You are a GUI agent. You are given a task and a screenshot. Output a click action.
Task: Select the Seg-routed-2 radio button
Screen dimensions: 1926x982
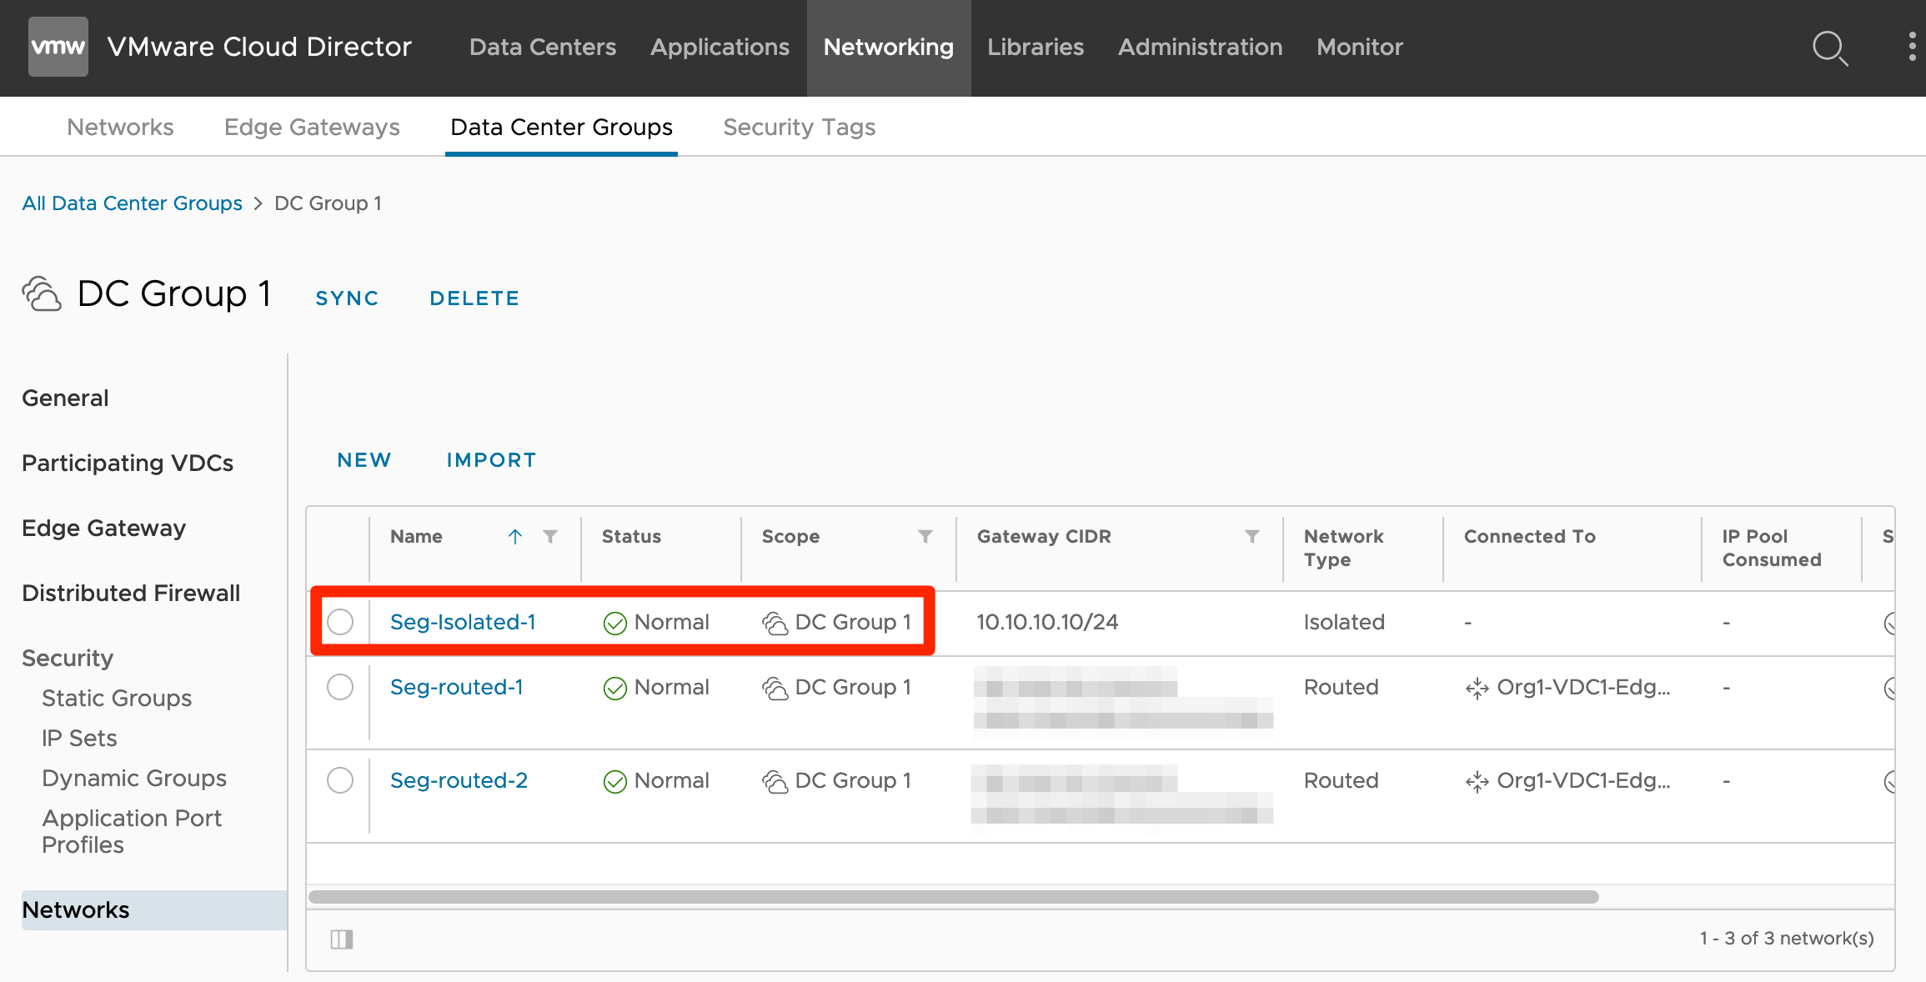pos(340,780)
